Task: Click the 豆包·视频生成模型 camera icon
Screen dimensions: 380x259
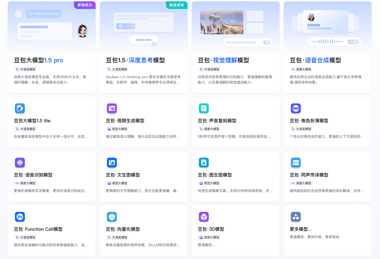Action: coord(112,108)
